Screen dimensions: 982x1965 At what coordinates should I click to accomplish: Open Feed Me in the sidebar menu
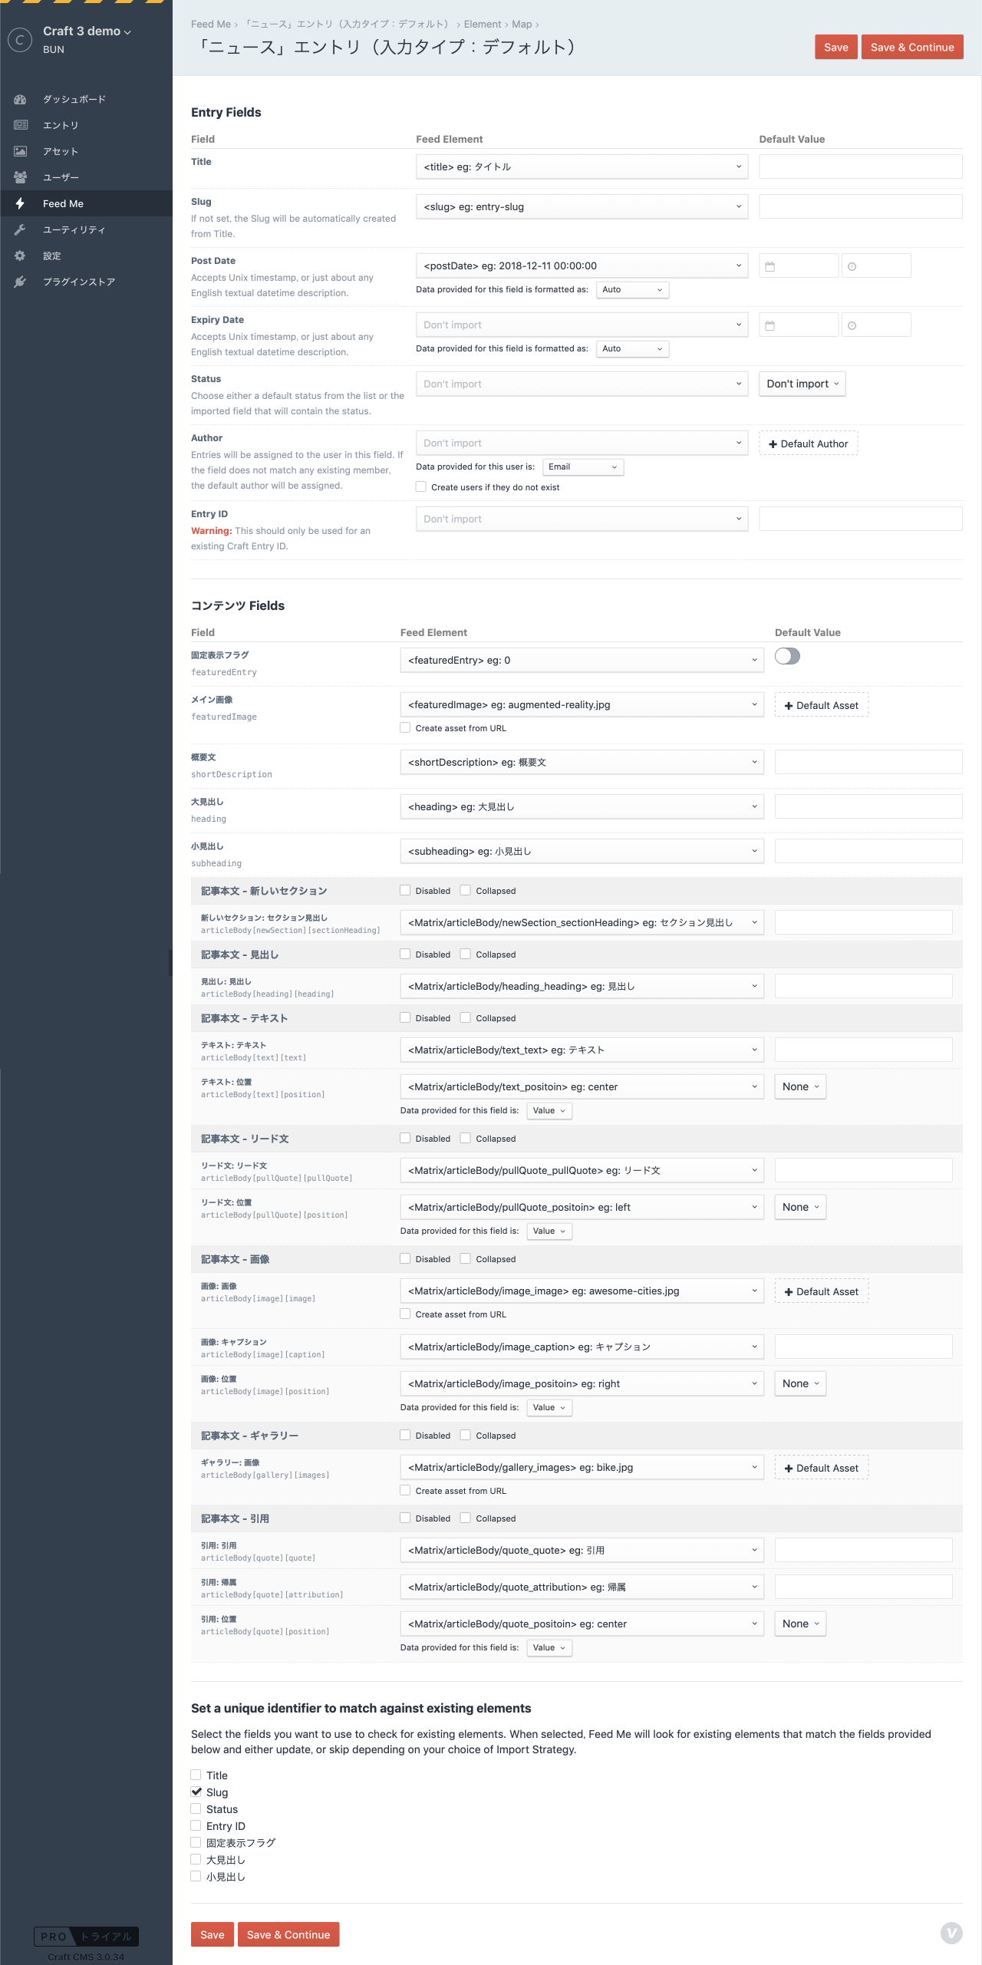[63, 203]
